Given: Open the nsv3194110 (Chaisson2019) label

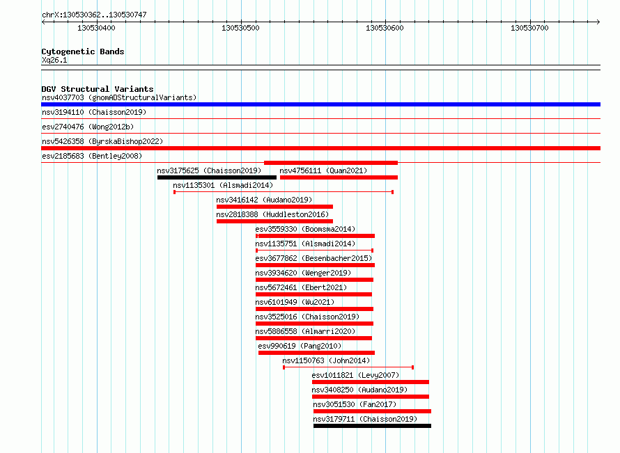Looking at the screenshot, I should tap(94, 112).
